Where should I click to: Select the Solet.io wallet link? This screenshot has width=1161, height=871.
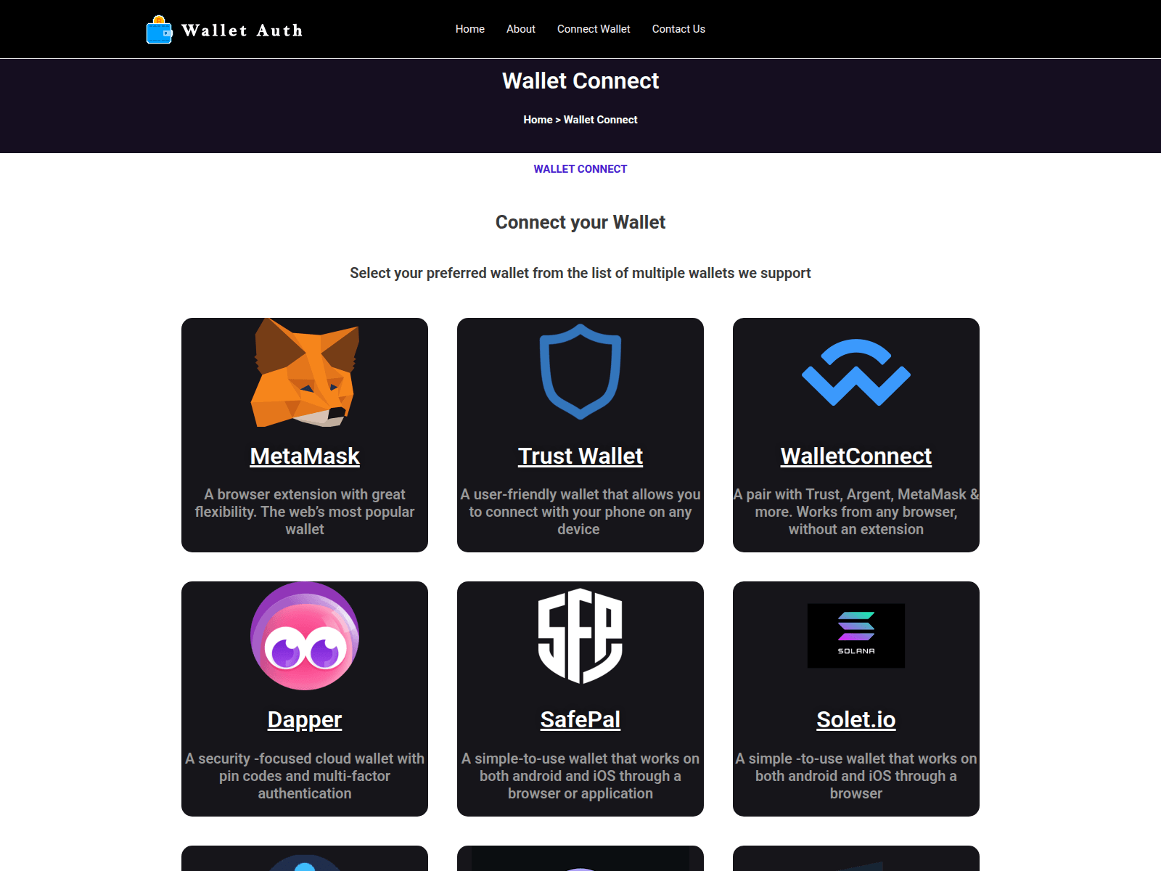point(856,719)
